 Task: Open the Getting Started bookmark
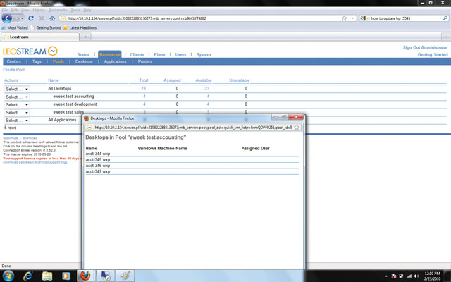click(45, 28)
